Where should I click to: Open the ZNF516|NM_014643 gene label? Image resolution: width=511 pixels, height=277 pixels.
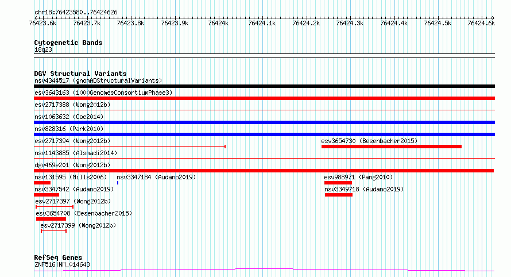pos(62,264)
